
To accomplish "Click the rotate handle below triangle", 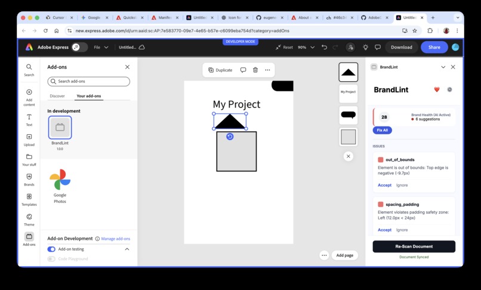I will pos(230,137).
